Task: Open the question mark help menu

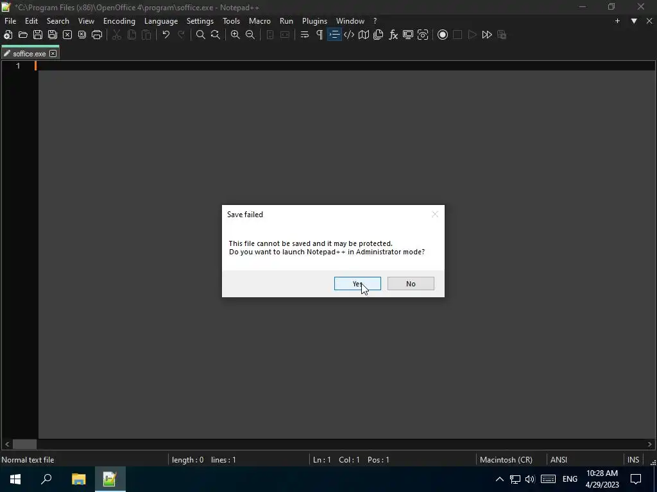Action: click(x=375, y=21)
